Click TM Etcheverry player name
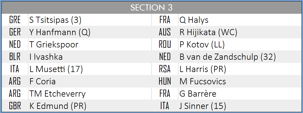The height and width of the screenshot is (113, 303). [x=57, y=94]
